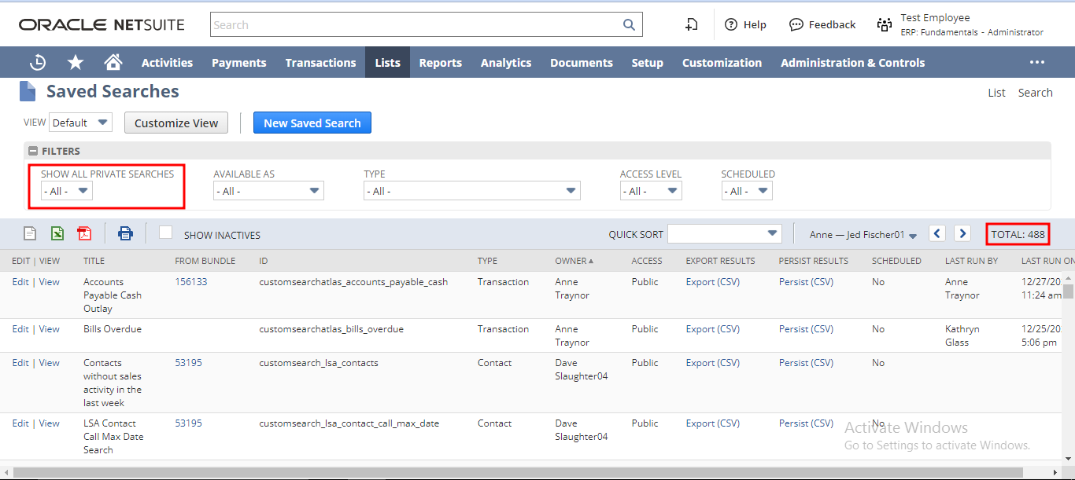Export the list to Excel icon

[57, 233]
